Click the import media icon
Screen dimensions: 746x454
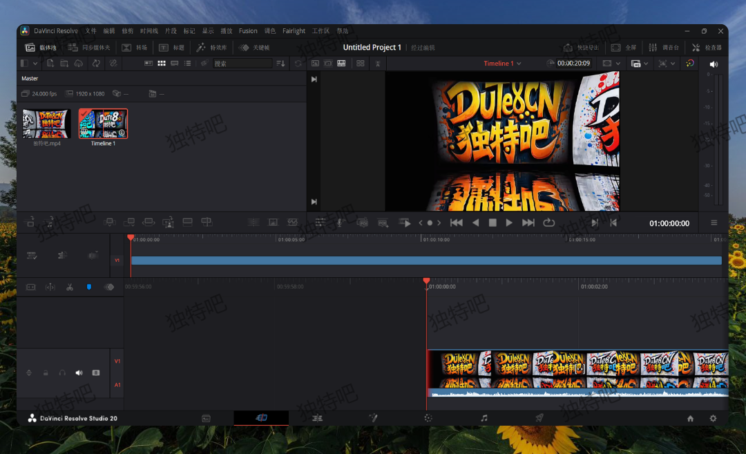coord(50,64)
